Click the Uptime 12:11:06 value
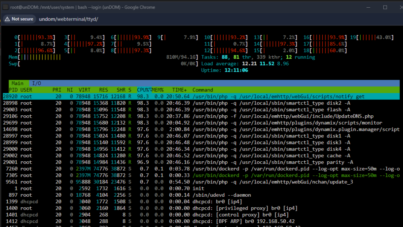The width and height of the screenshot is (403, 227). click(x=236, y=71)
